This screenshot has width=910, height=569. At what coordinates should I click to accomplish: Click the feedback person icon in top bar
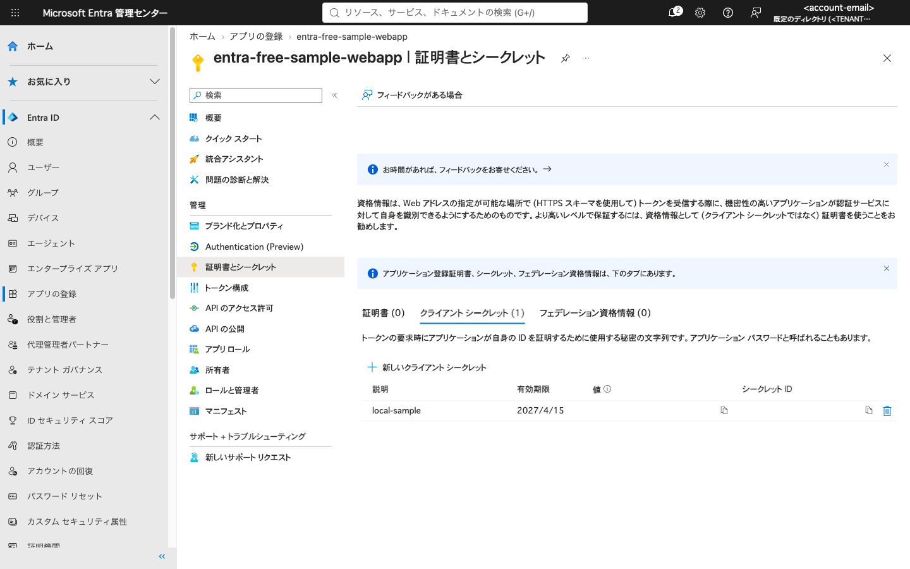click(x=756, y=13)
